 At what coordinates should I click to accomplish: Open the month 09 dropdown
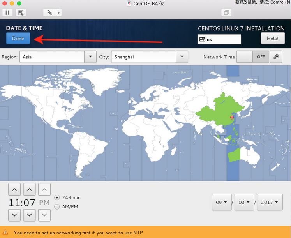(x=222, y=202)
